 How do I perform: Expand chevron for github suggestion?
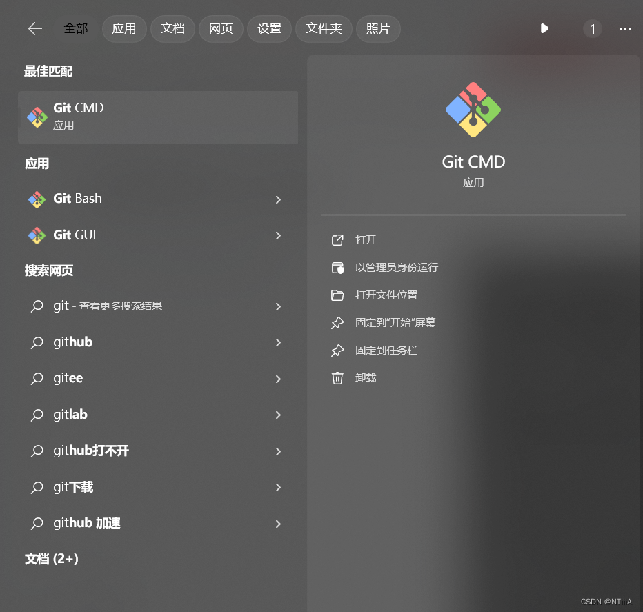279,342
